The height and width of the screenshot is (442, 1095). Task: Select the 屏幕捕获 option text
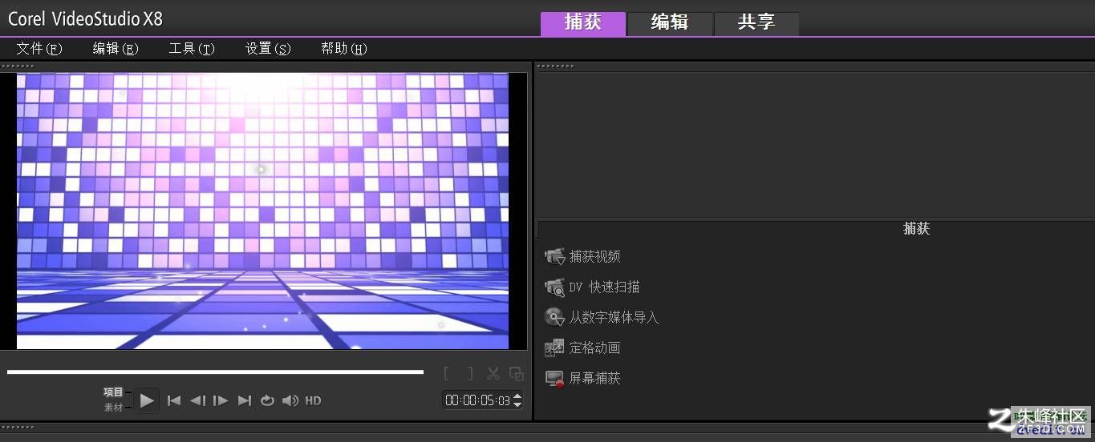(x=594, y=379)
